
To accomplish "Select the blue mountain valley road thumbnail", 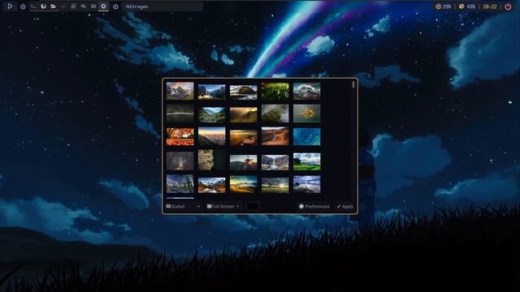I will click(x=211, y=92).
